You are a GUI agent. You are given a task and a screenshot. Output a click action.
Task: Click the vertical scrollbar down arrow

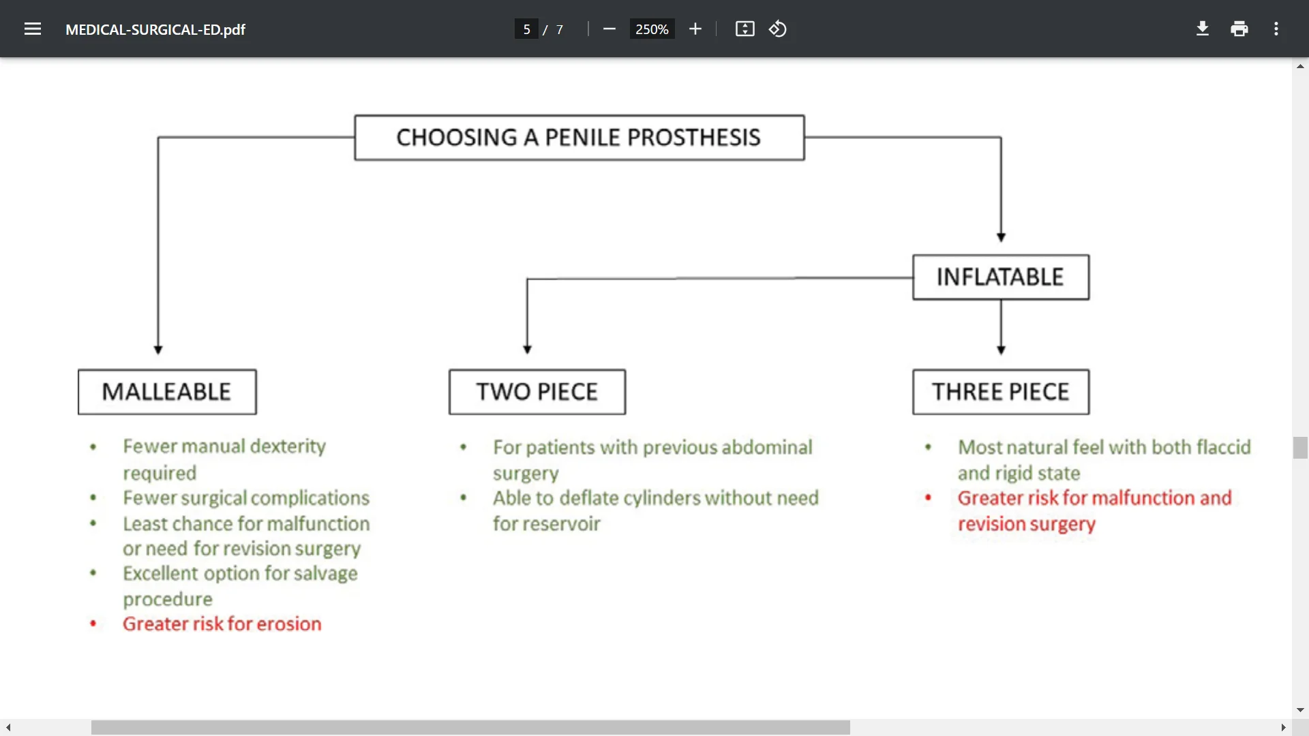click(x=1300, y=710)
